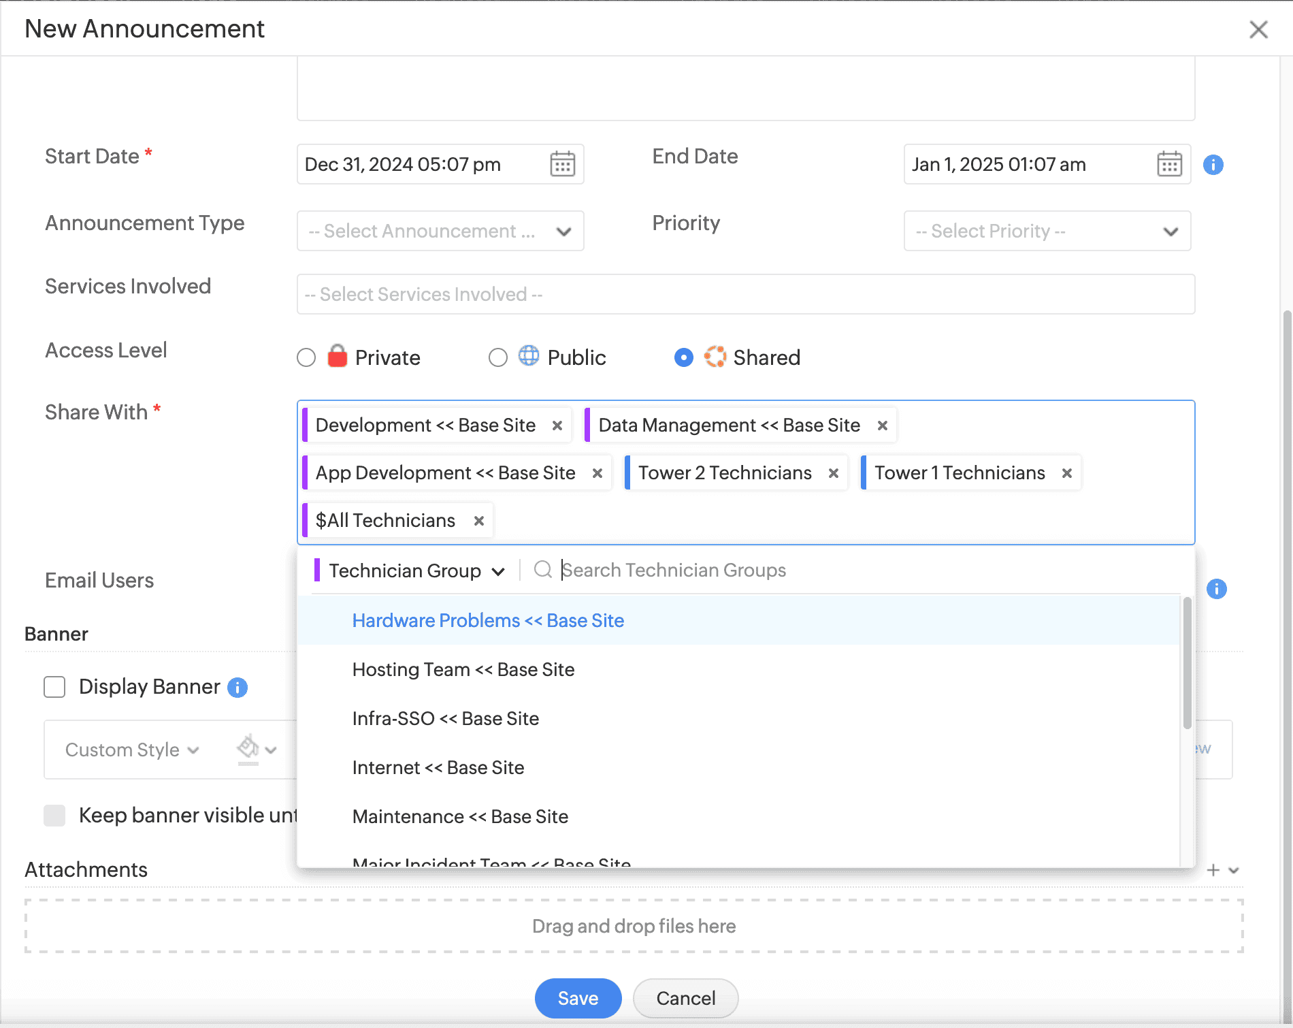Remove the Data Management << Base Site tag

[882, 425]
